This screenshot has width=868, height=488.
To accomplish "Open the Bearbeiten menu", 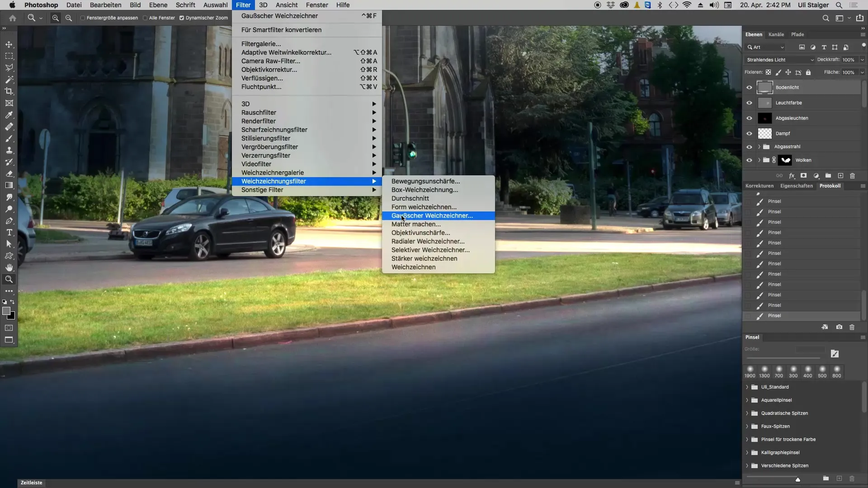I will pyautogui.click(x=105, y=5).
